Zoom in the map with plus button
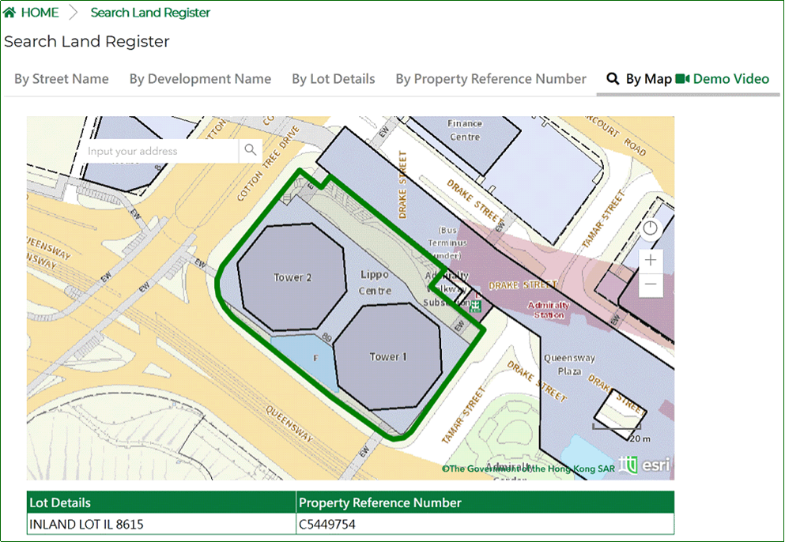The width and height of the screenshot is (785, 542). click(651, 260)
